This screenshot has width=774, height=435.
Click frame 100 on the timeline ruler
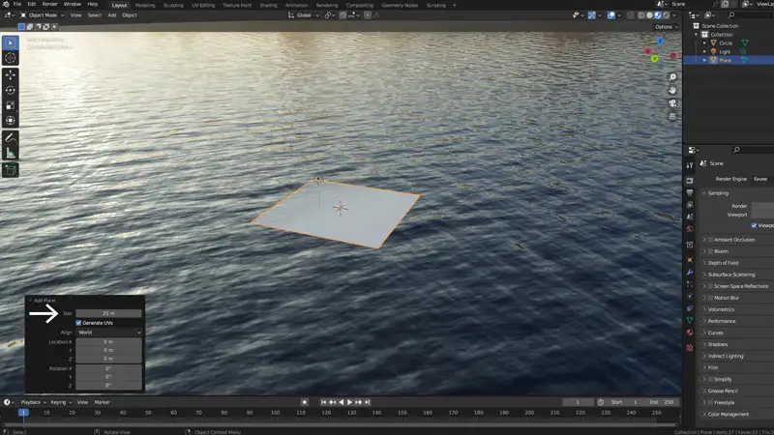[x=274, y=413]
